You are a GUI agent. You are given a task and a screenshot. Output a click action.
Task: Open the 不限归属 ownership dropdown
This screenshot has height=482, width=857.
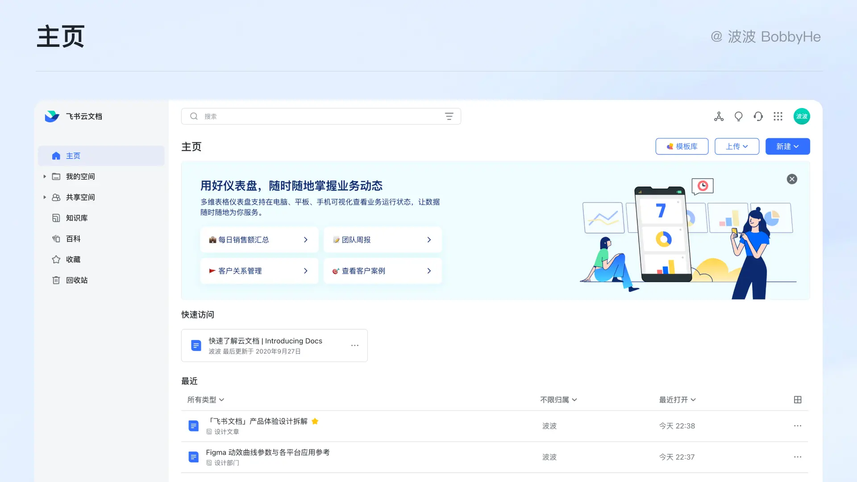(558, 399)
